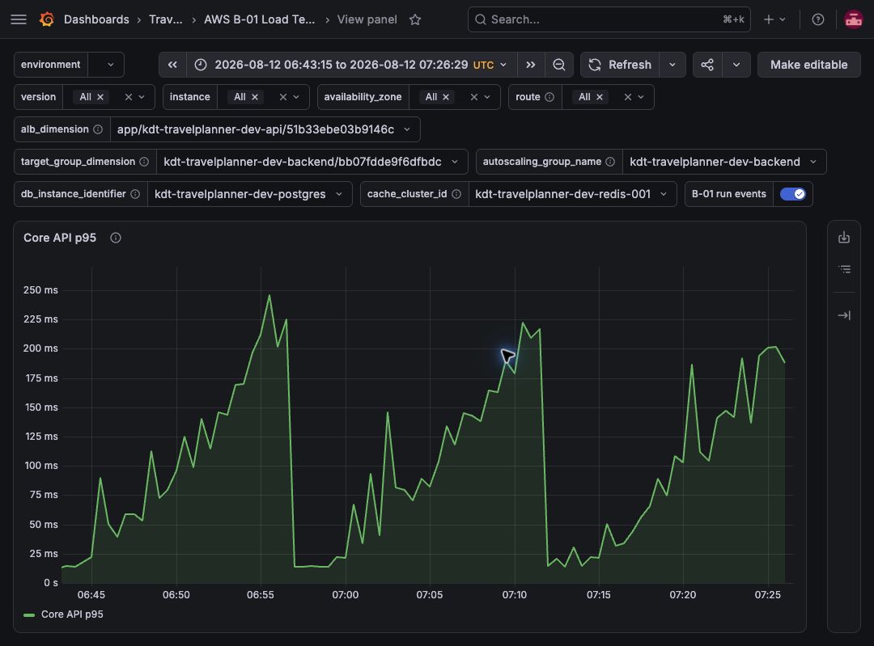The width and height of the screenshot is (874, 646).
Task: Click the peak near 06:55 on graph
Action: pos(269,295)
